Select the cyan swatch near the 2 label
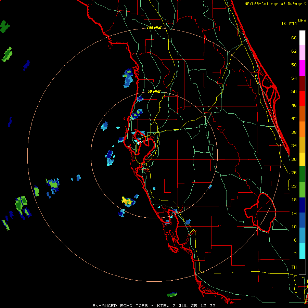This screenshot has width=308, height=308. pyautogui.click(x=302, y=251)
